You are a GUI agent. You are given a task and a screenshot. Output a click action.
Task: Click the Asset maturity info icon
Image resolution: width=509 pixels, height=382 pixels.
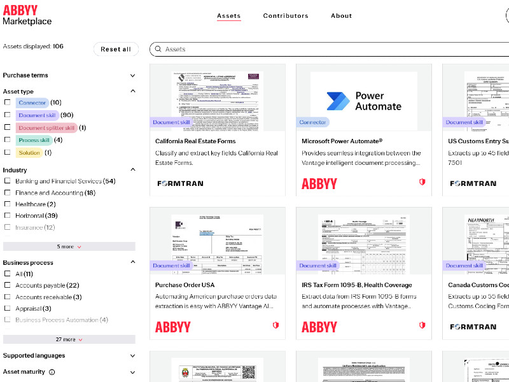[52, 372]
